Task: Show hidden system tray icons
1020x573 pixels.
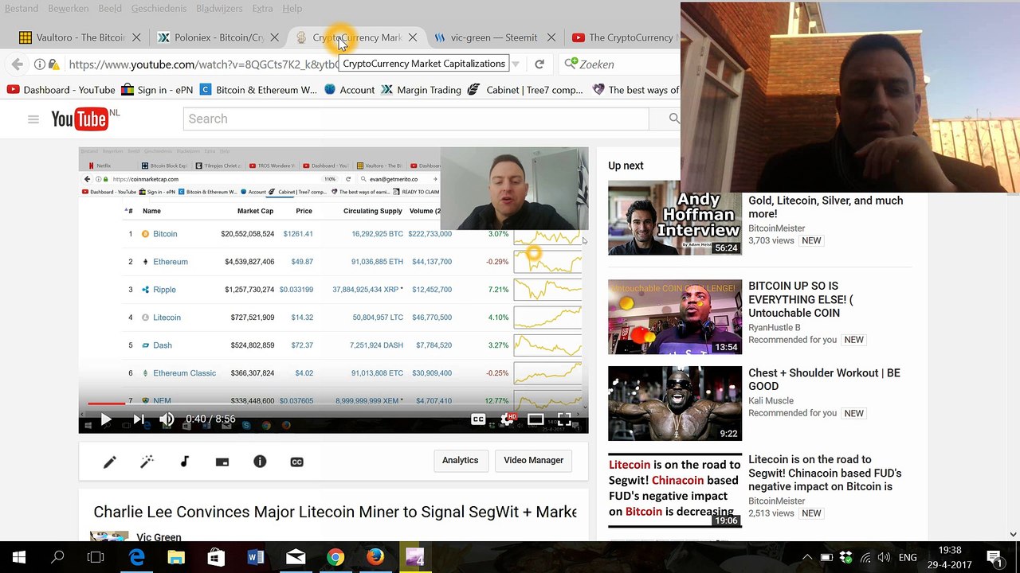Action: 807,557
